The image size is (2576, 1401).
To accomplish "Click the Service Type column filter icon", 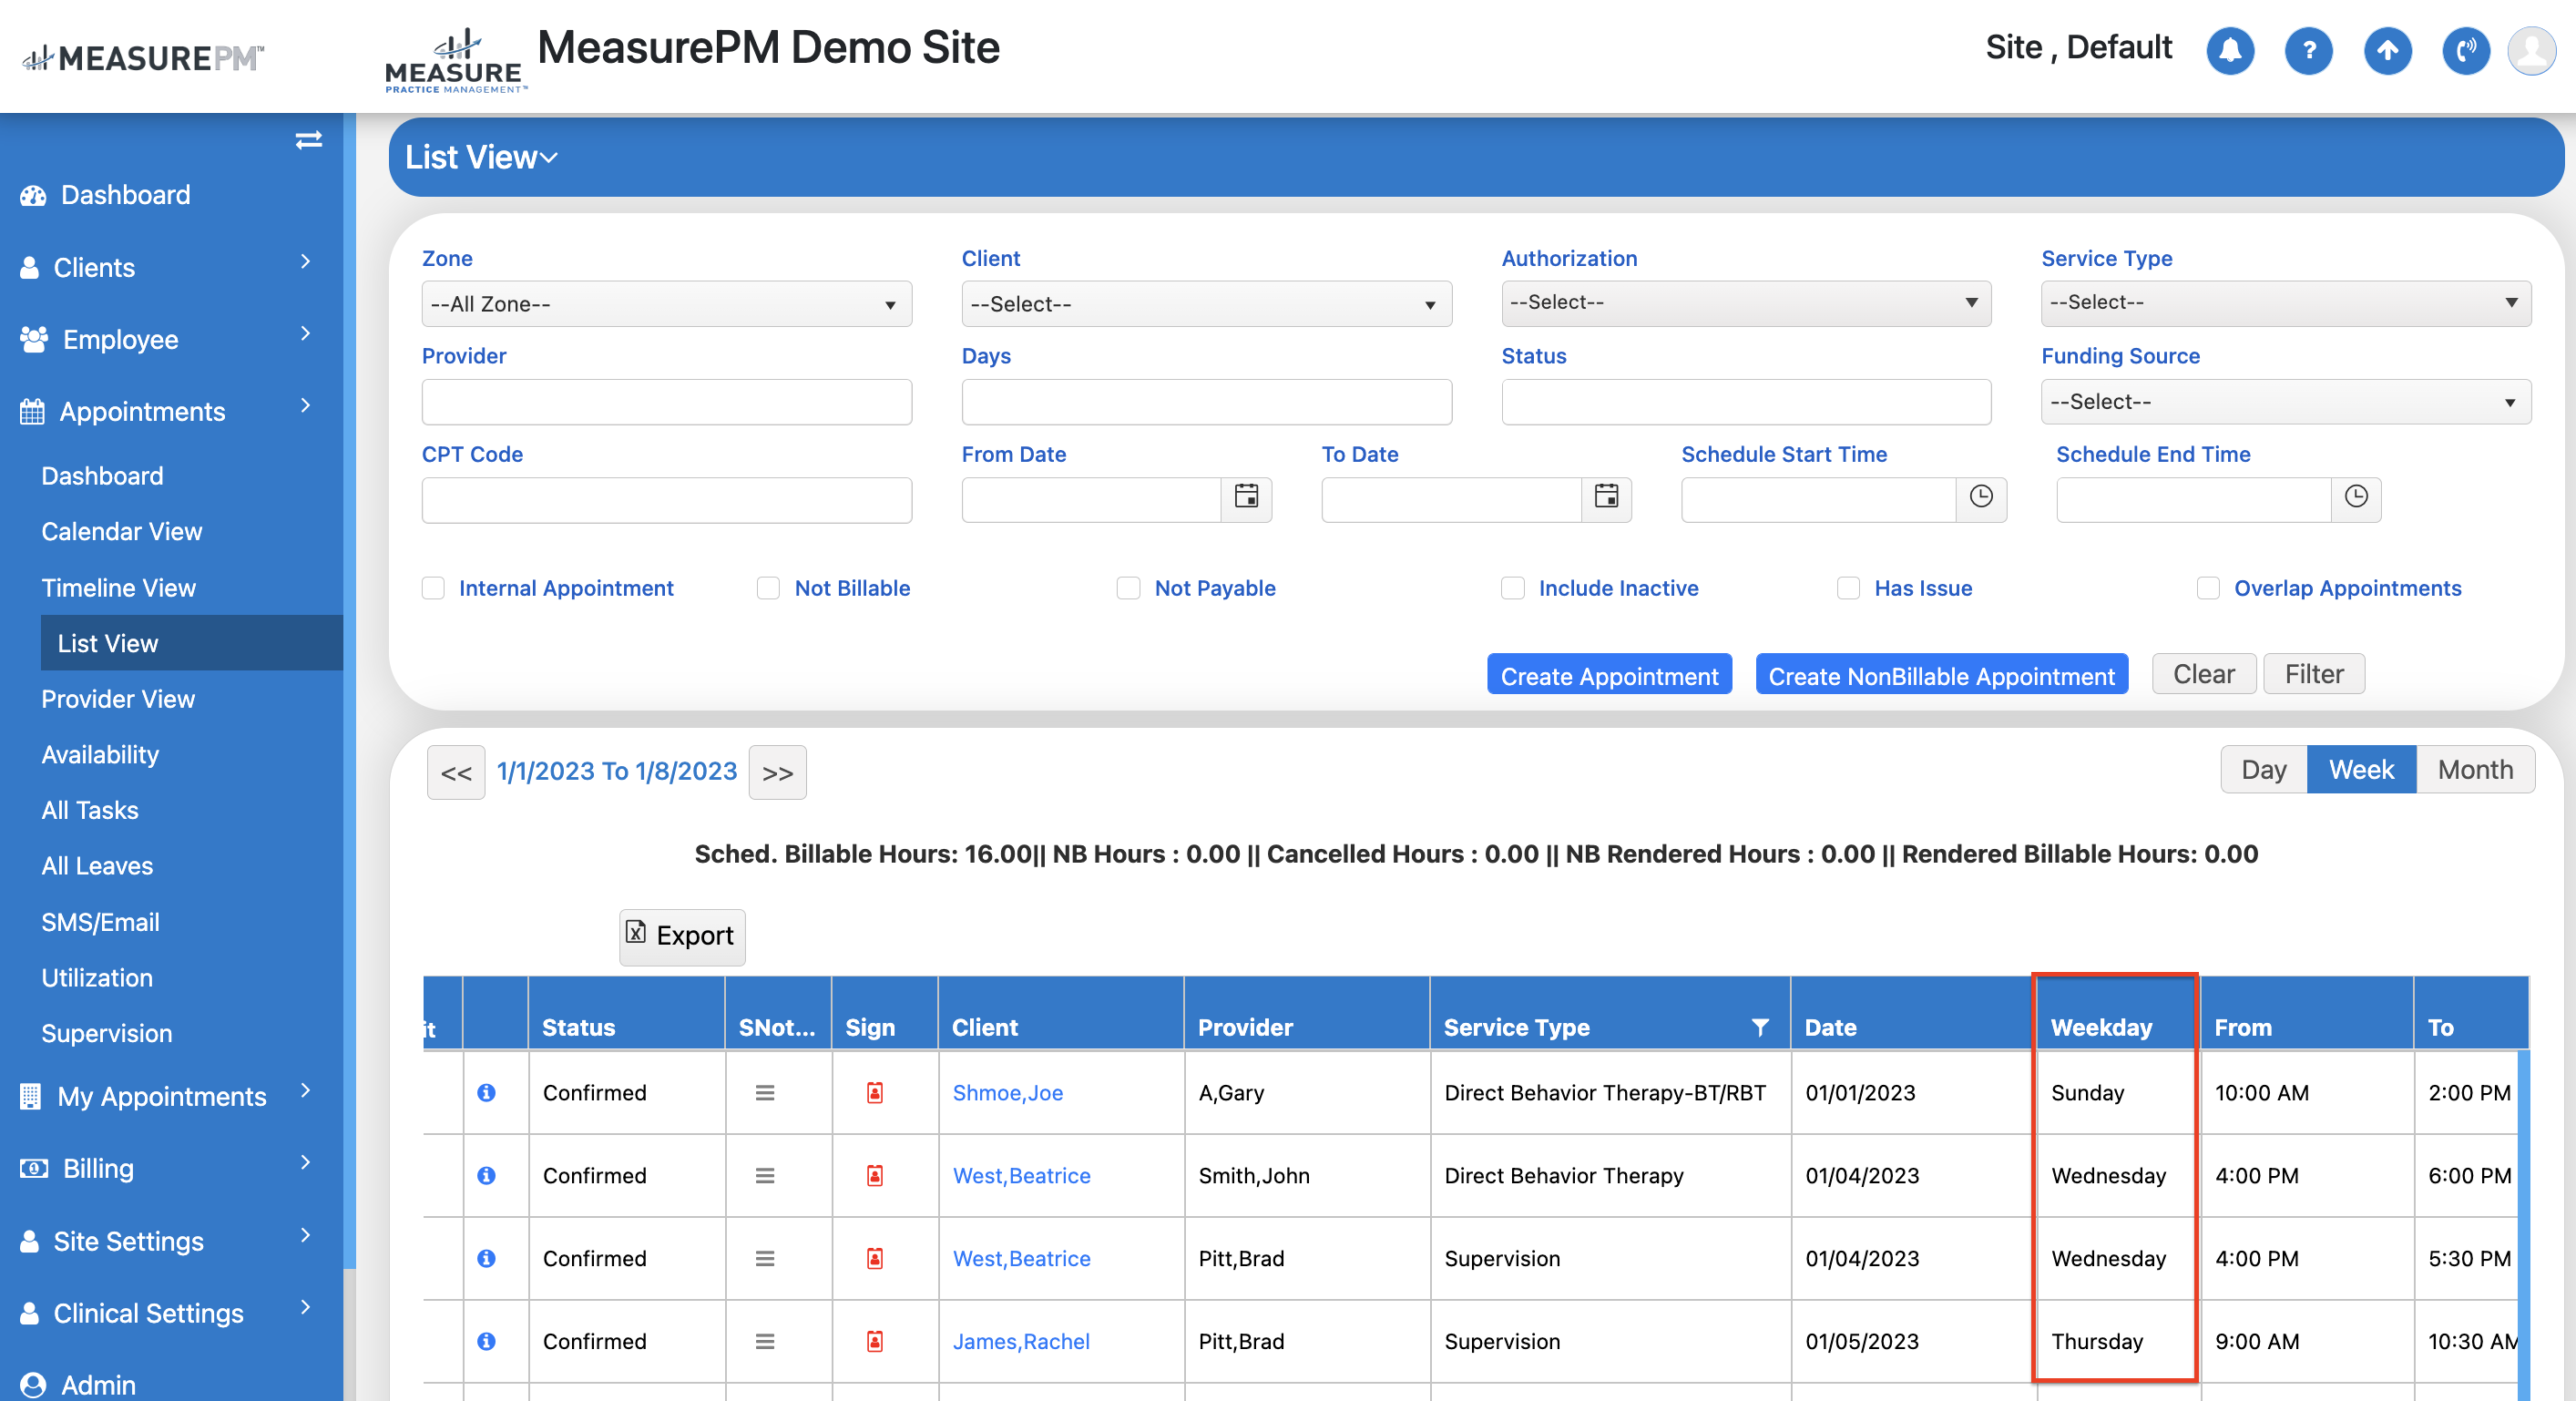I will point(1759,1027).
